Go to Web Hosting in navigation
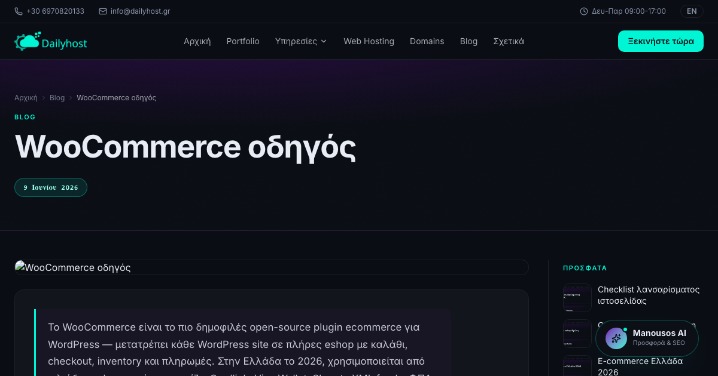 369,41
